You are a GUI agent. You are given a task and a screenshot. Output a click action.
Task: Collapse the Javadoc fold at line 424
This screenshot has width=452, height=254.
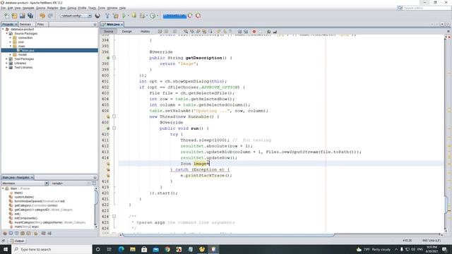coord(114,217)
